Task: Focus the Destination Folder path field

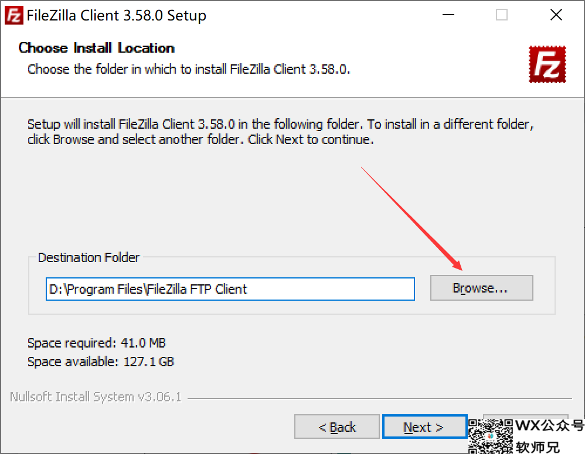Action: 230,289
